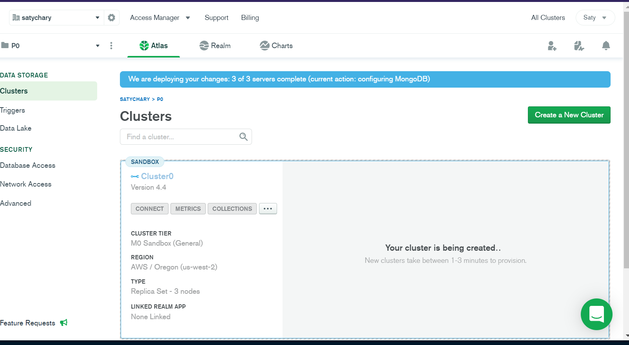Open the cluster more-options ellipsis button

click(x=268, y=209)
